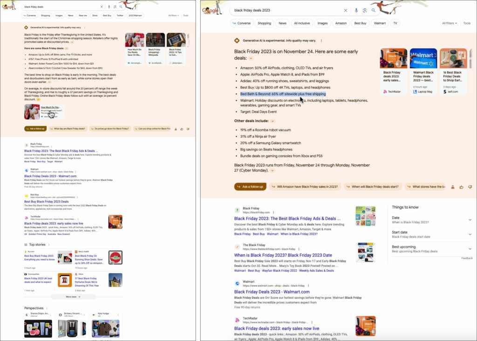Open the three-dot menu beside blackfriday.com in right window
This screenshot has height=341, width=477.
(273, 212)
